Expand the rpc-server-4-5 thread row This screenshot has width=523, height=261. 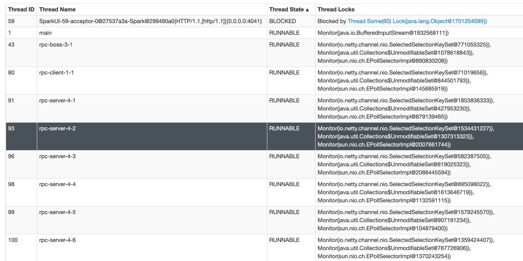(57, 212)
